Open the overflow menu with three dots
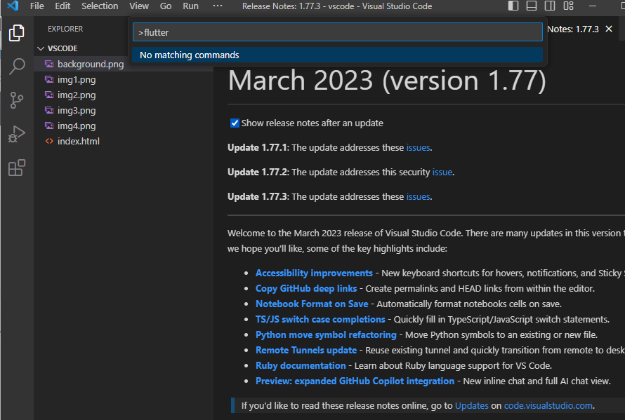Viewport: 625px width, 420px height. pyautogui.click(x=218, y=6)
